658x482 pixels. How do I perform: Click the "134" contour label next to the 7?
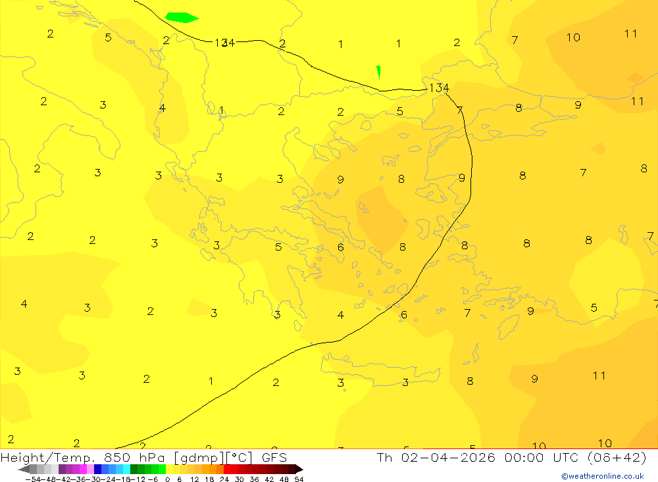point(439,88)
